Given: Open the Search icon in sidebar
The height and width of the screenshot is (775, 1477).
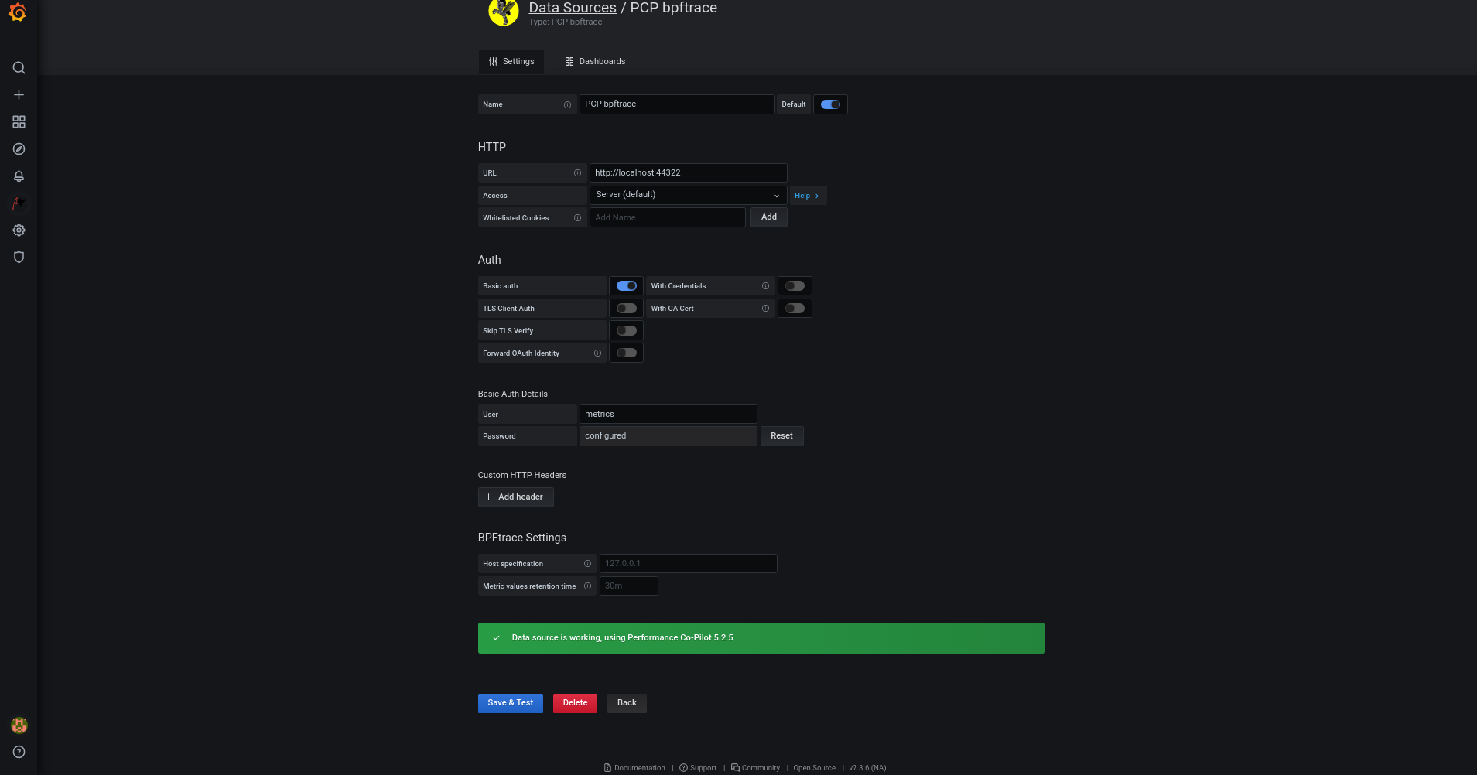Looking at the screenshot, I should click(19, 68).
